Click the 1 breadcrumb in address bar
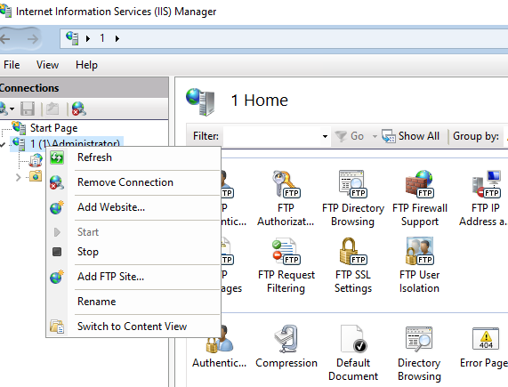Screen dimensions: 508x387 (x=102, y=38)
